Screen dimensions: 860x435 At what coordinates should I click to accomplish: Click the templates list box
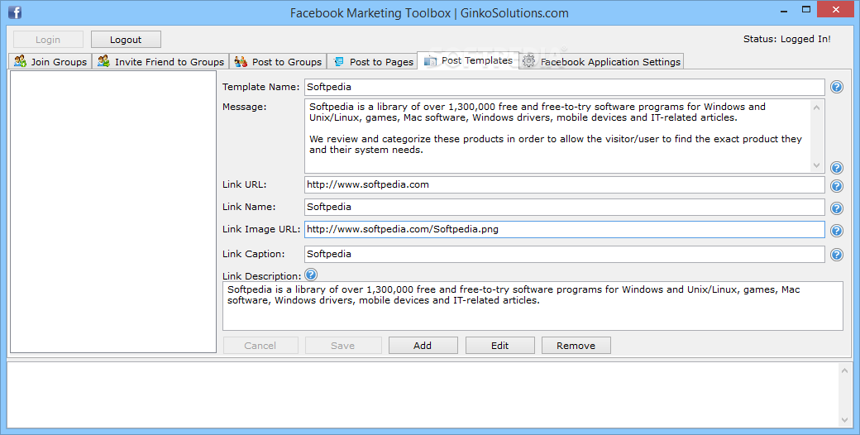(x=113, y=212)
